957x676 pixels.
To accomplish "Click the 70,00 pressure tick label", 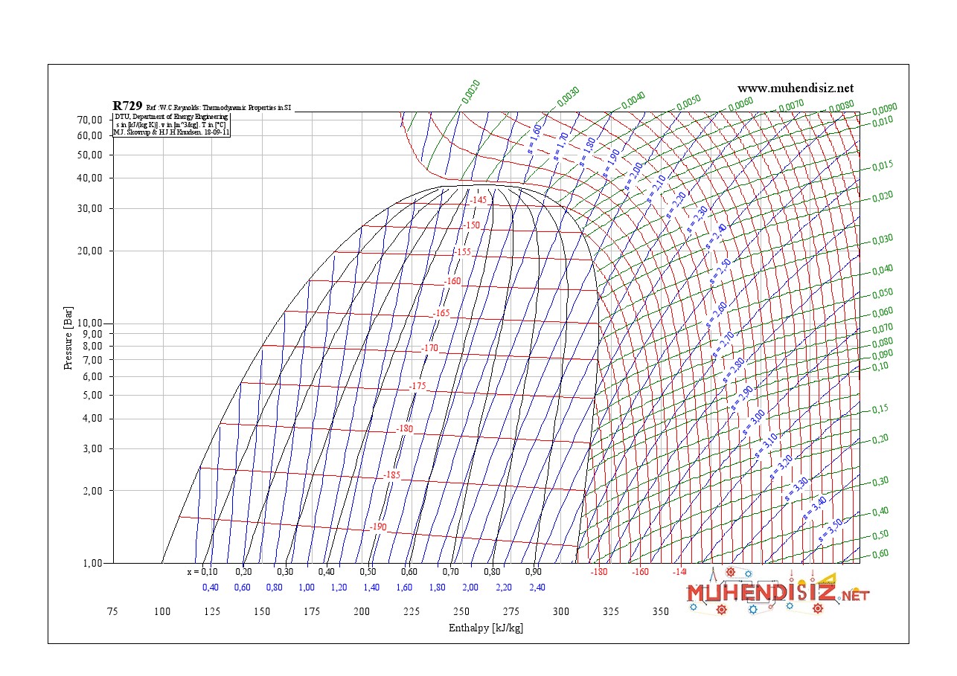I will pos(89,120).
